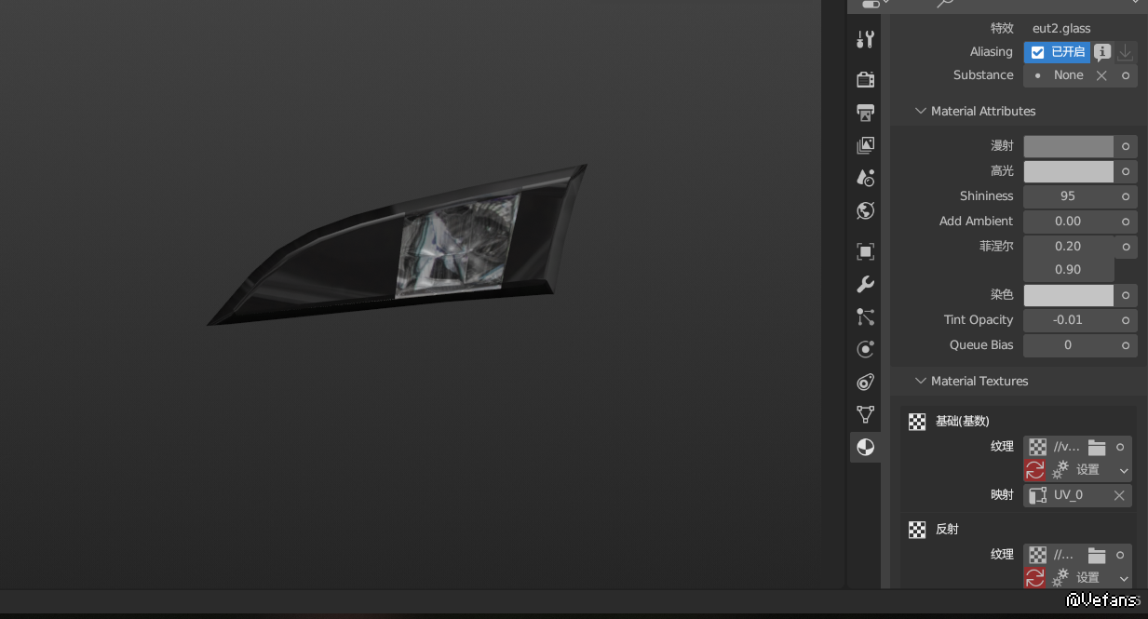Open the Modifiers wrench tab
The height and width of the screenshot is (619, 1148).
pos(865,284)
